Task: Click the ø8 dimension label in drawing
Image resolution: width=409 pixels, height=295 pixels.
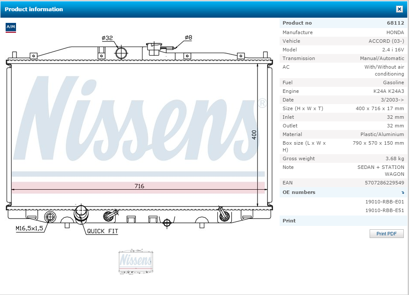Action: [188, 38]
